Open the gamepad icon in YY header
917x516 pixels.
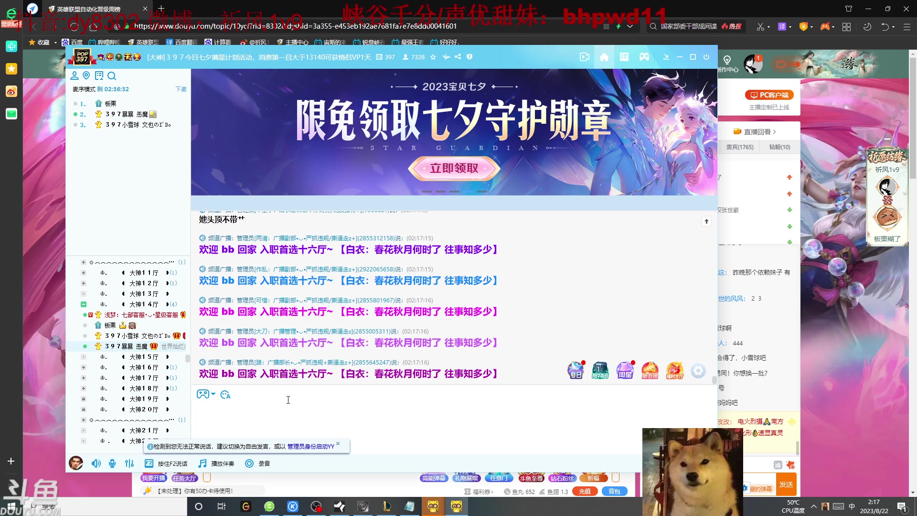[x=644, y=57]
